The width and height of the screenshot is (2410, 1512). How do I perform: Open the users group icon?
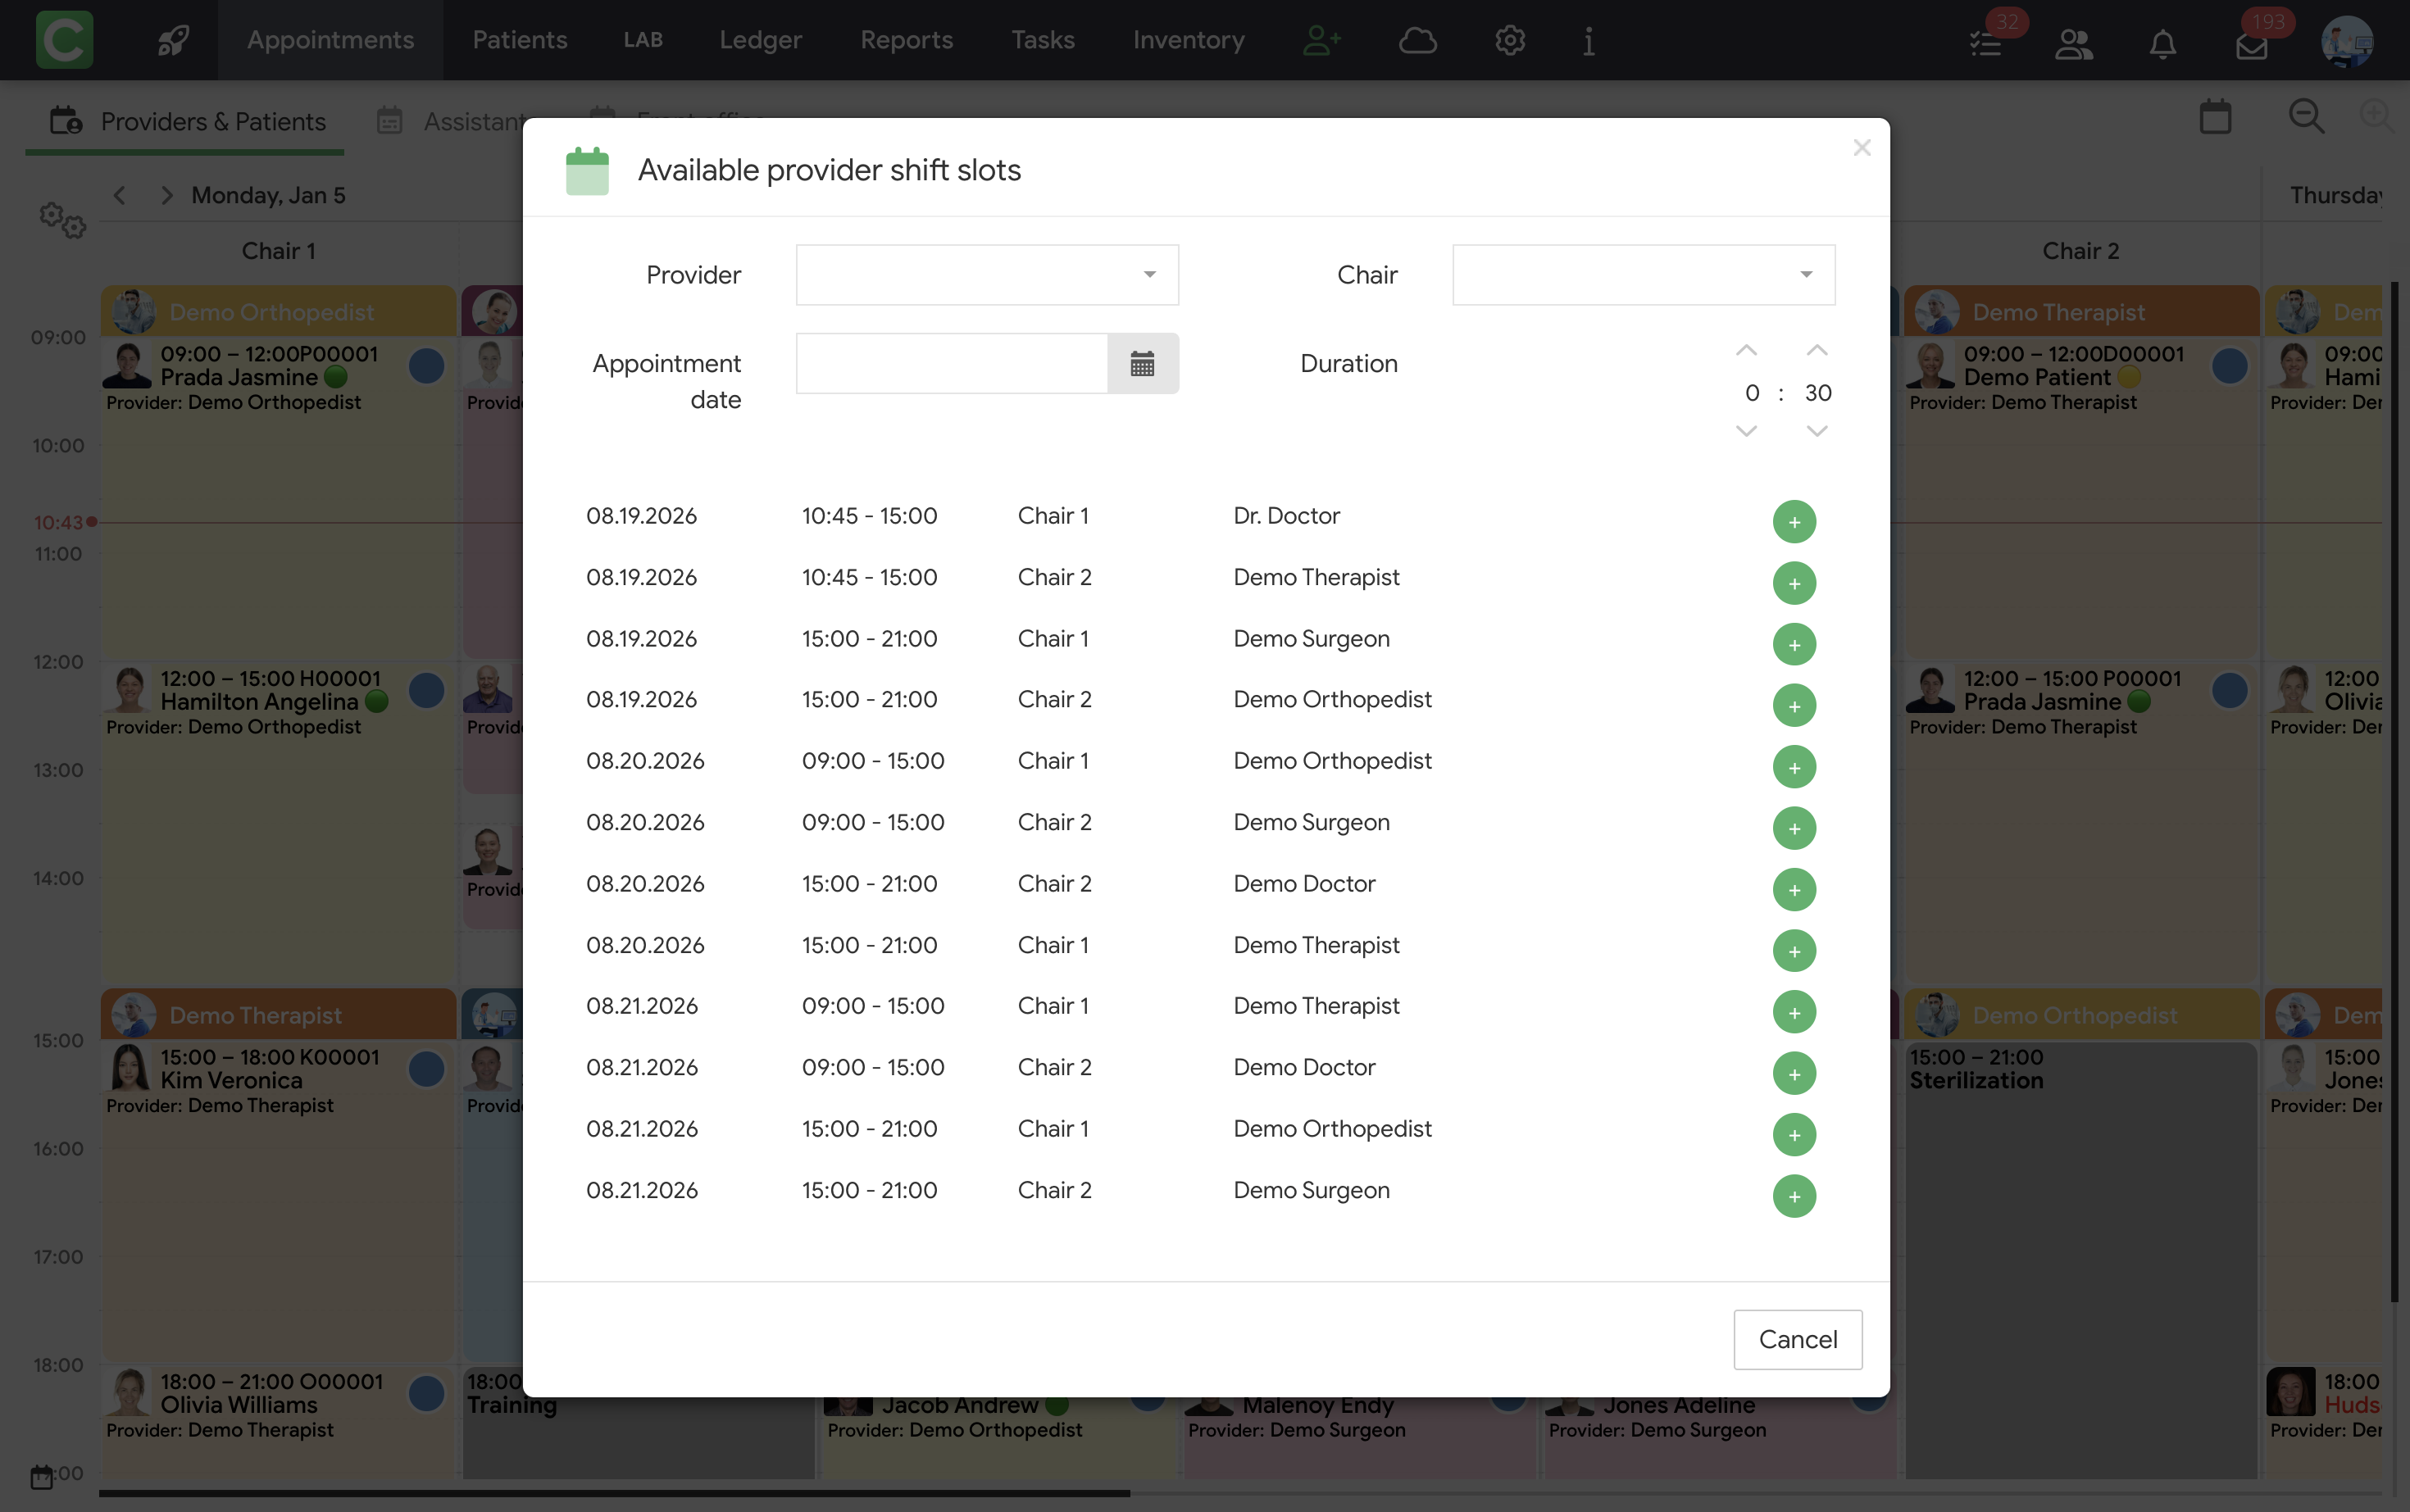click(2074, 44)
